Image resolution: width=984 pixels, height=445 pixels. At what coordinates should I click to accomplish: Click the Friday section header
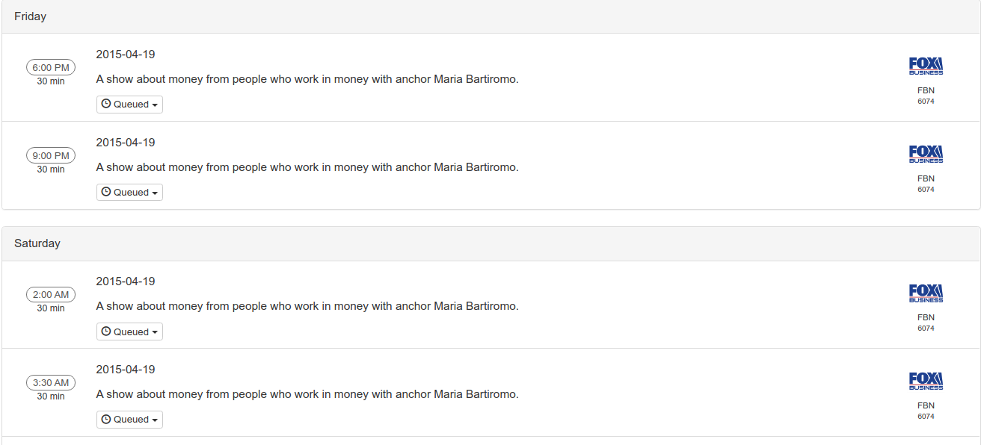point(30,16)
